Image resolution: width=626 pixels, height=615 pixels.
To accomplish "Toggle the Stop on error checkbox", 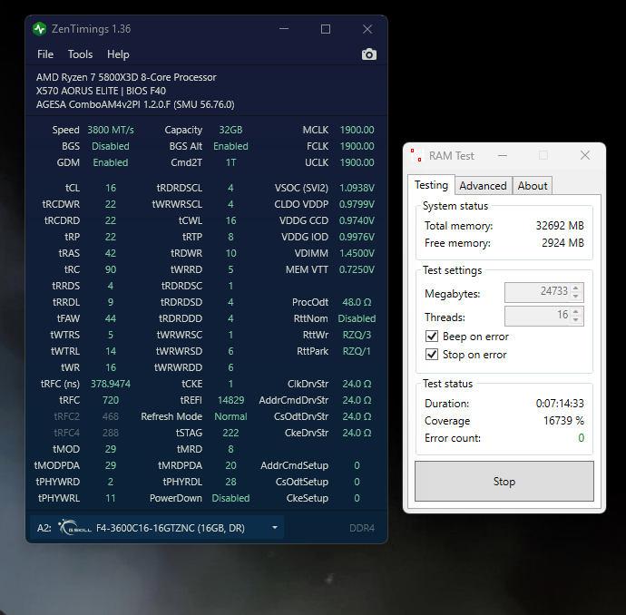I will (x=432, y=355).
